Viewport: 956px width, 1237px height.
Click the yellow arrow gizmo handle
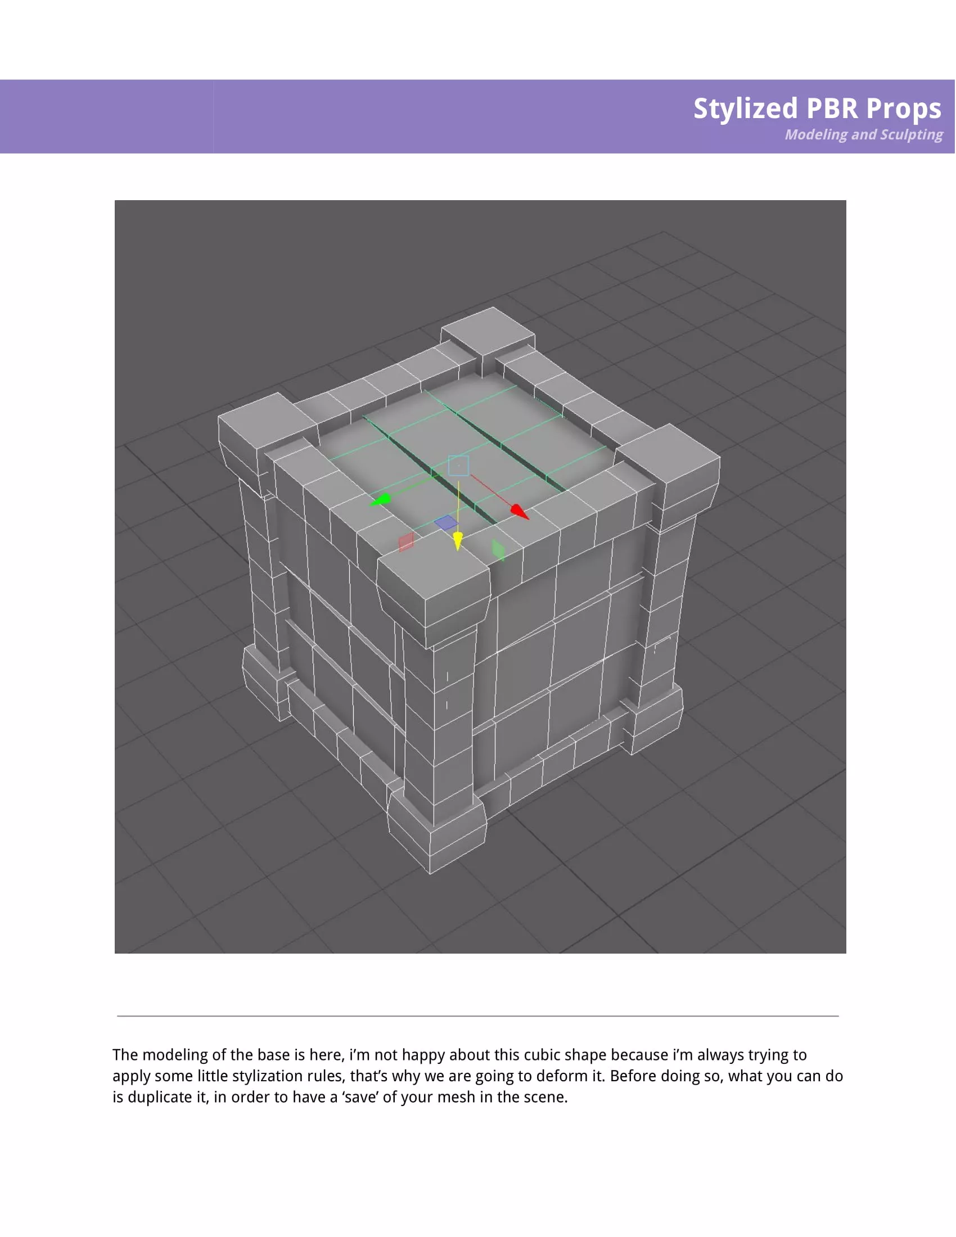458,540
